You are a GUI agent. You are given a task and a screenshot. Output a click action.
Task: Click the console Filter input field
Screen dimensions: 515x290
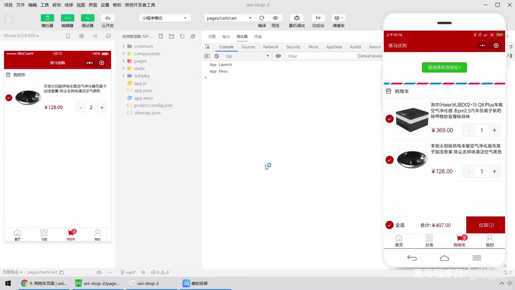[x=320, y=56]
